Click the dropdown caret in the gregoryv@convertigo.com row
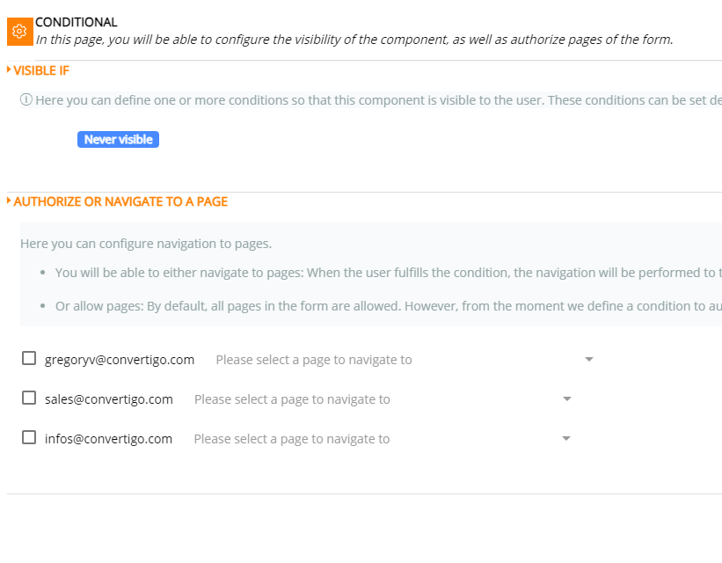Screen dimensions: 722x563 pos(589,360)
